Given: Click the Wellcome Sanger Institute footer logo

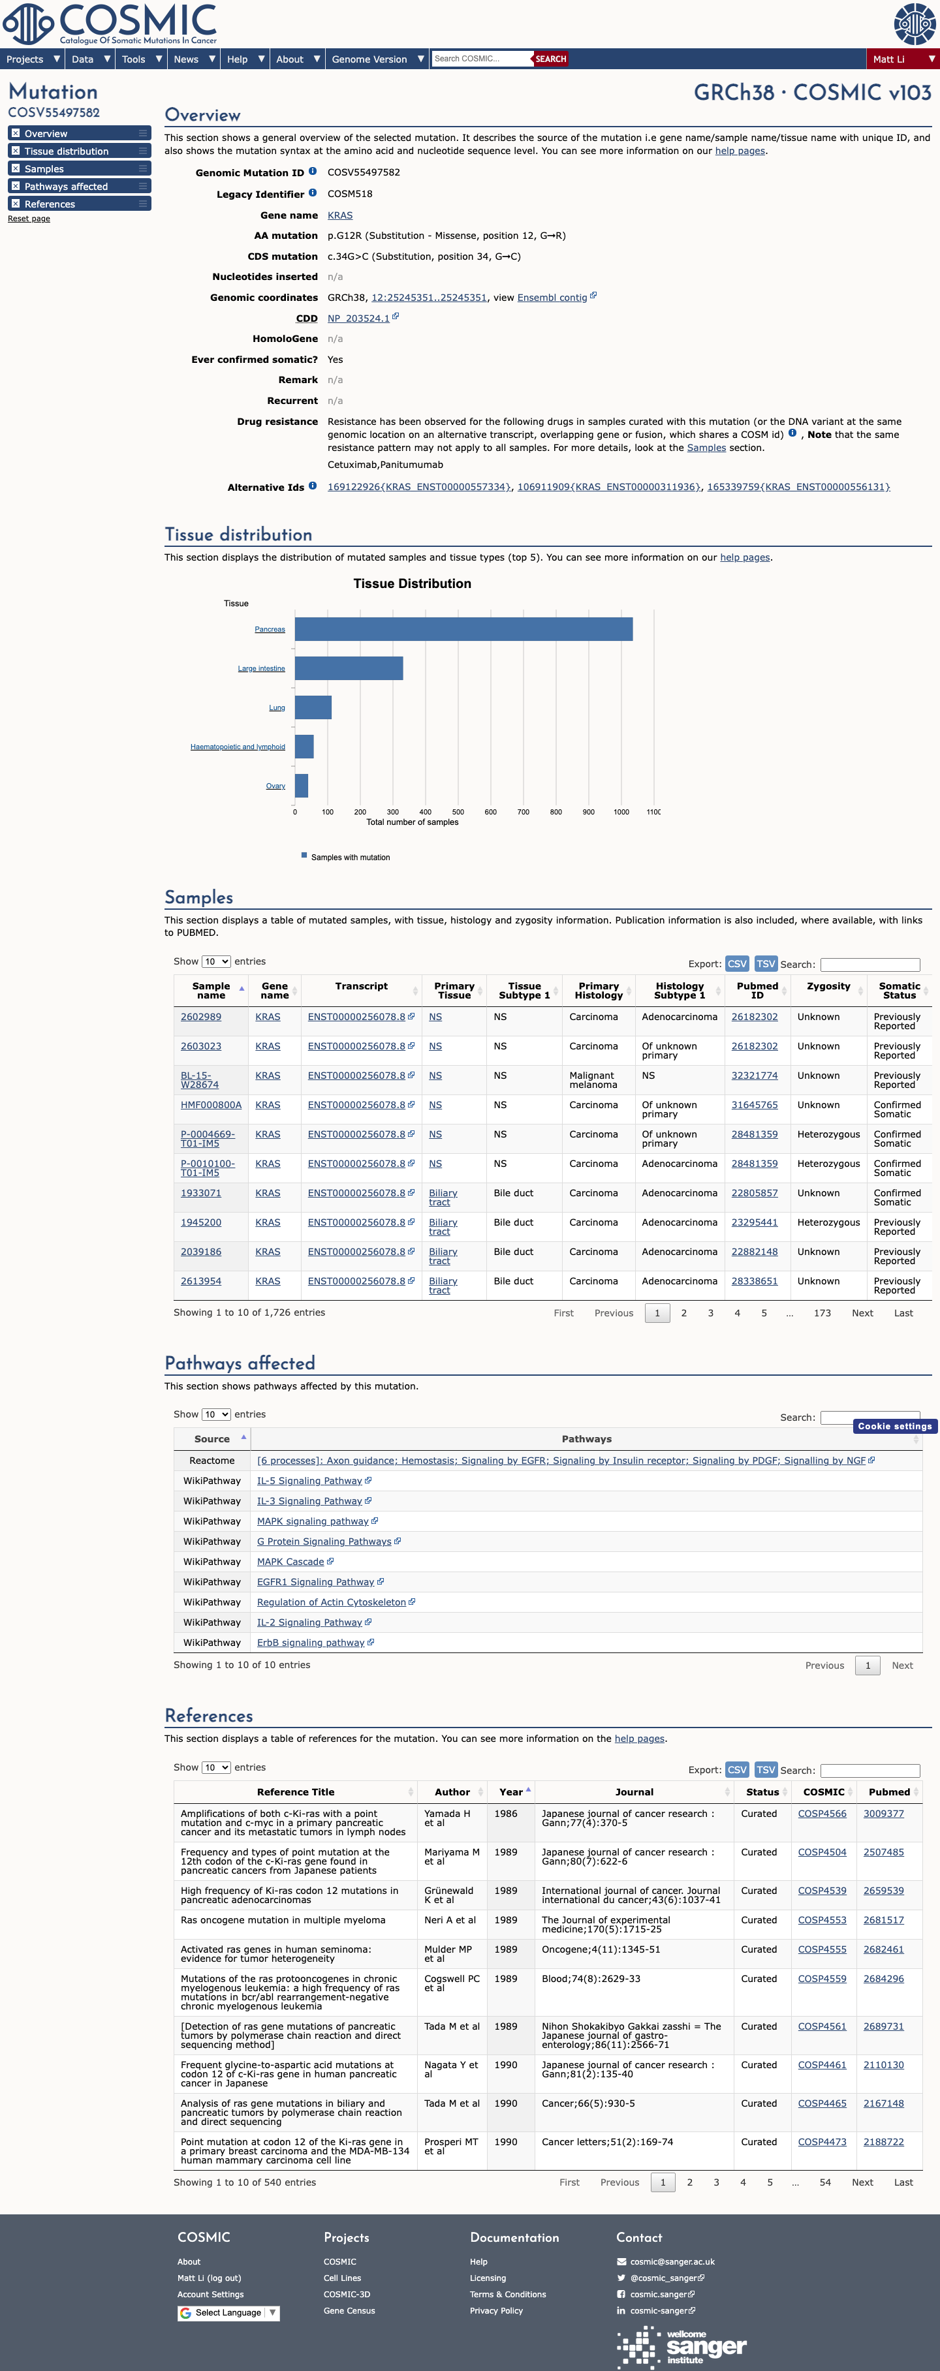Looking at the screenshot, I should 682,2347.
